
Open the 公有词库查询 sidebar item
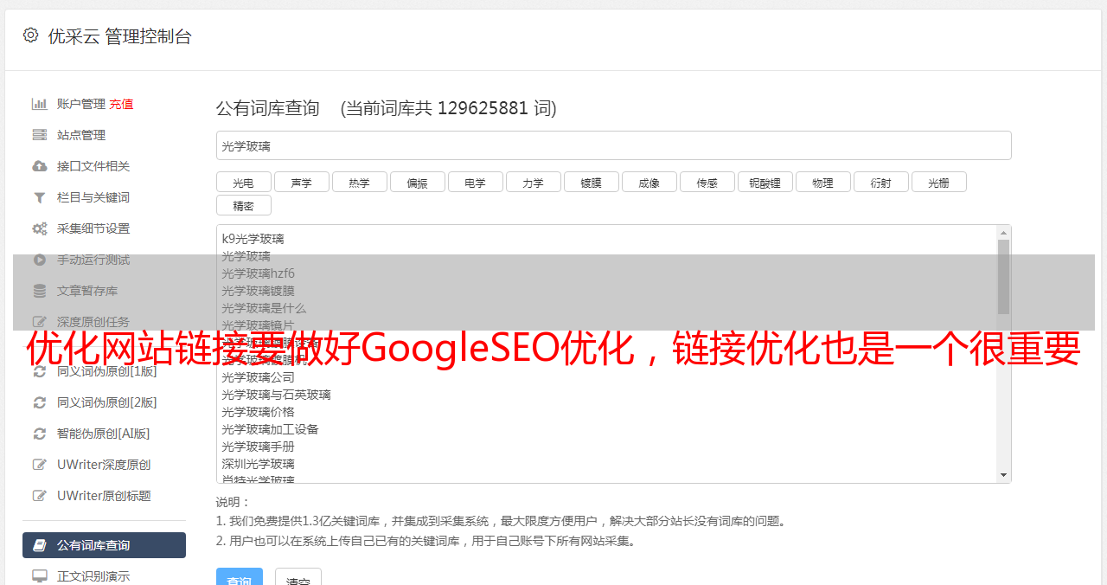click(104, 545)
